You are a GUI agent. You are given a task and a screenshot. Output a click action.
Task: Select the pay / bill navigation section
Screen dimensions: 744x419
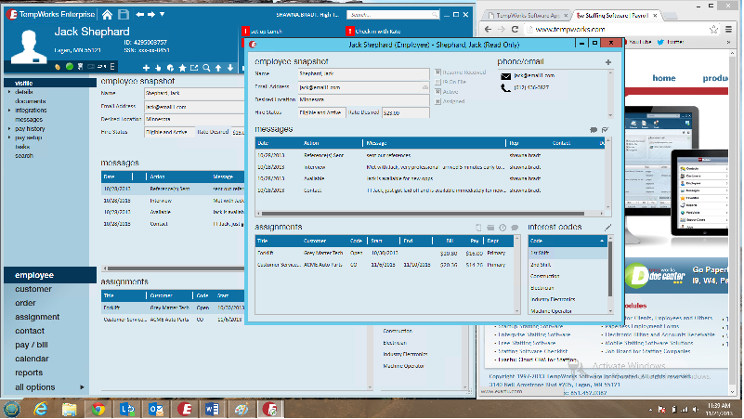click(32, 345)
